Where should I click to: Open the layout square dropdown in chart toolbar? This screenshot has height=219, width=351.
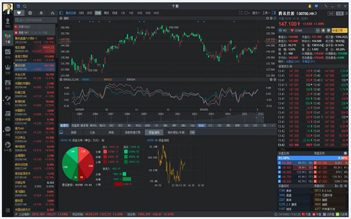pos(247,13)
